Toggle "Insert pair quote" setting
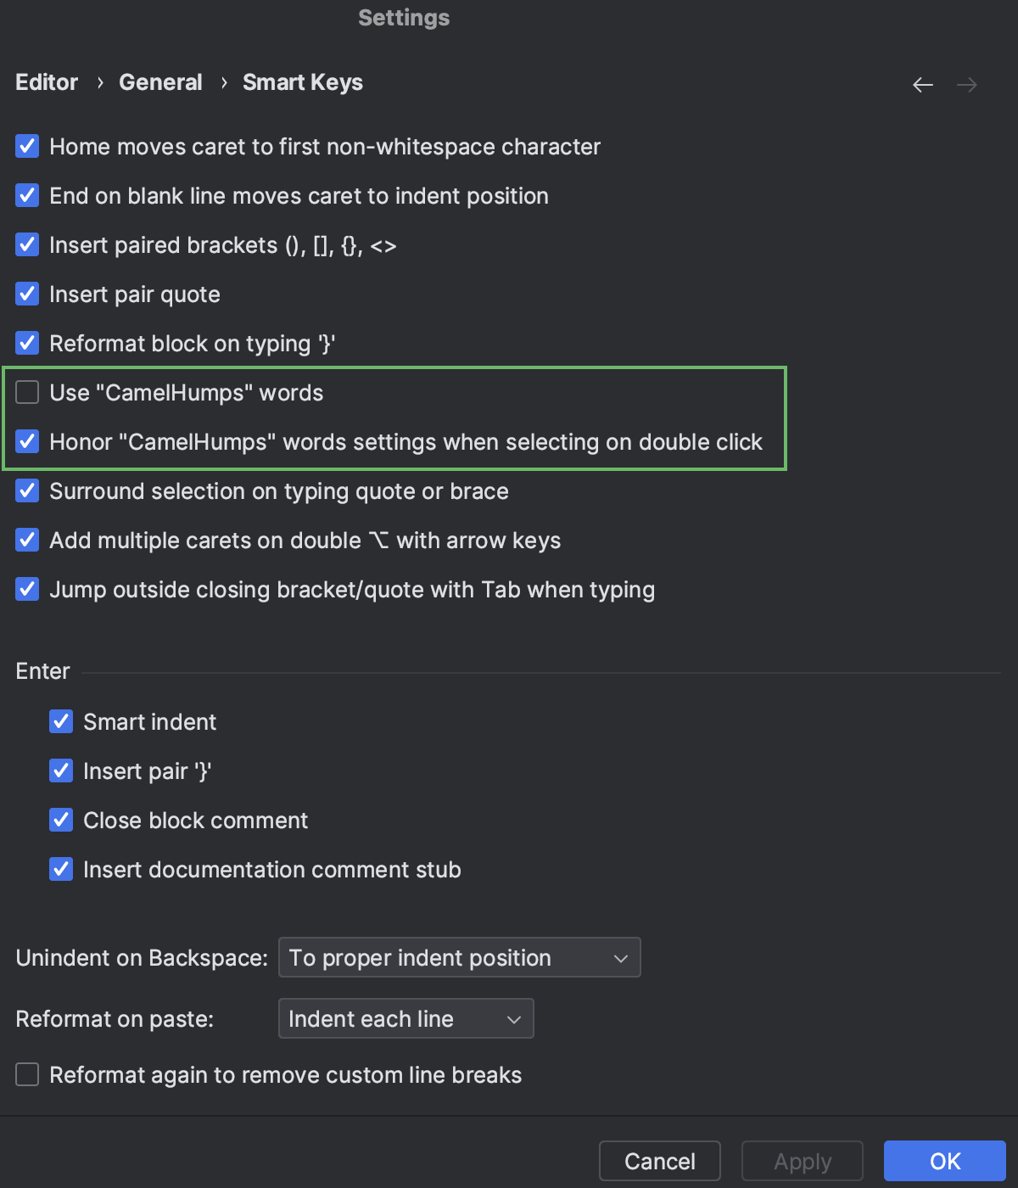1018x1188 pixels. [x=27, y=294]
